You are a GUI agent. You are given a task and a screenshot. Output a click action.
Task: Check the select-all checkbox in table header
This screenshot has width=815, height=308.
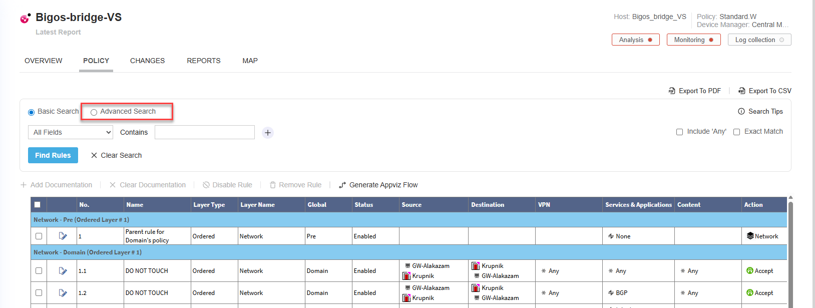pos(38,204)
